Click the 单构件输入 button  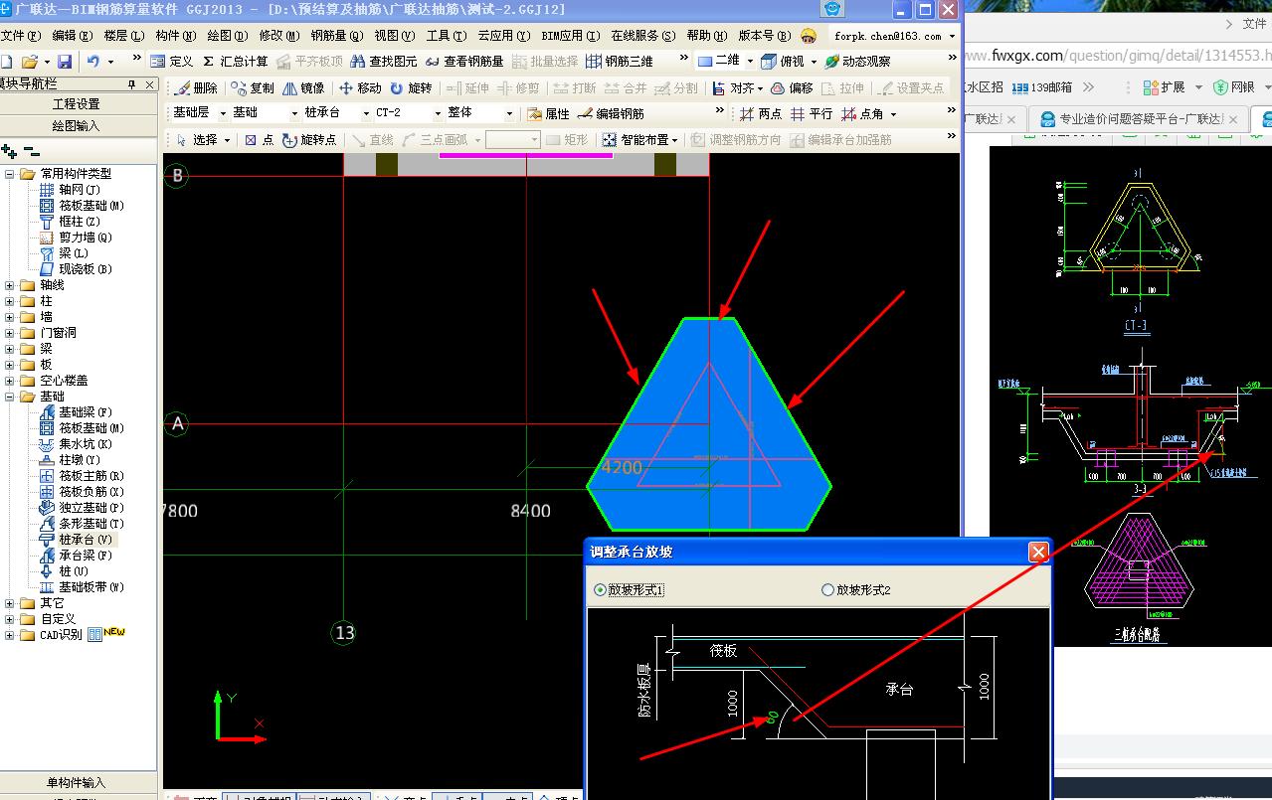point(77,782)
